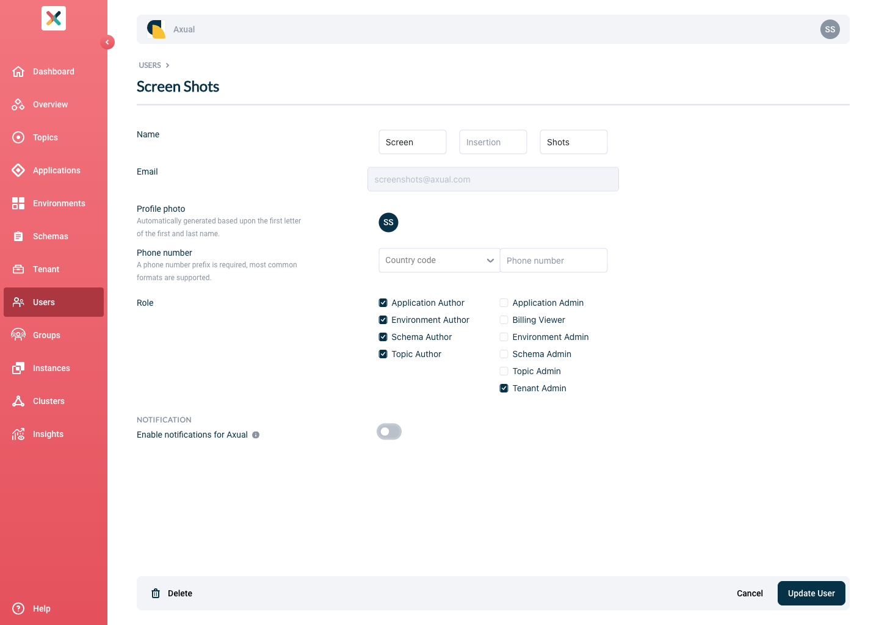Click the disabled email field

click(493, 179)
